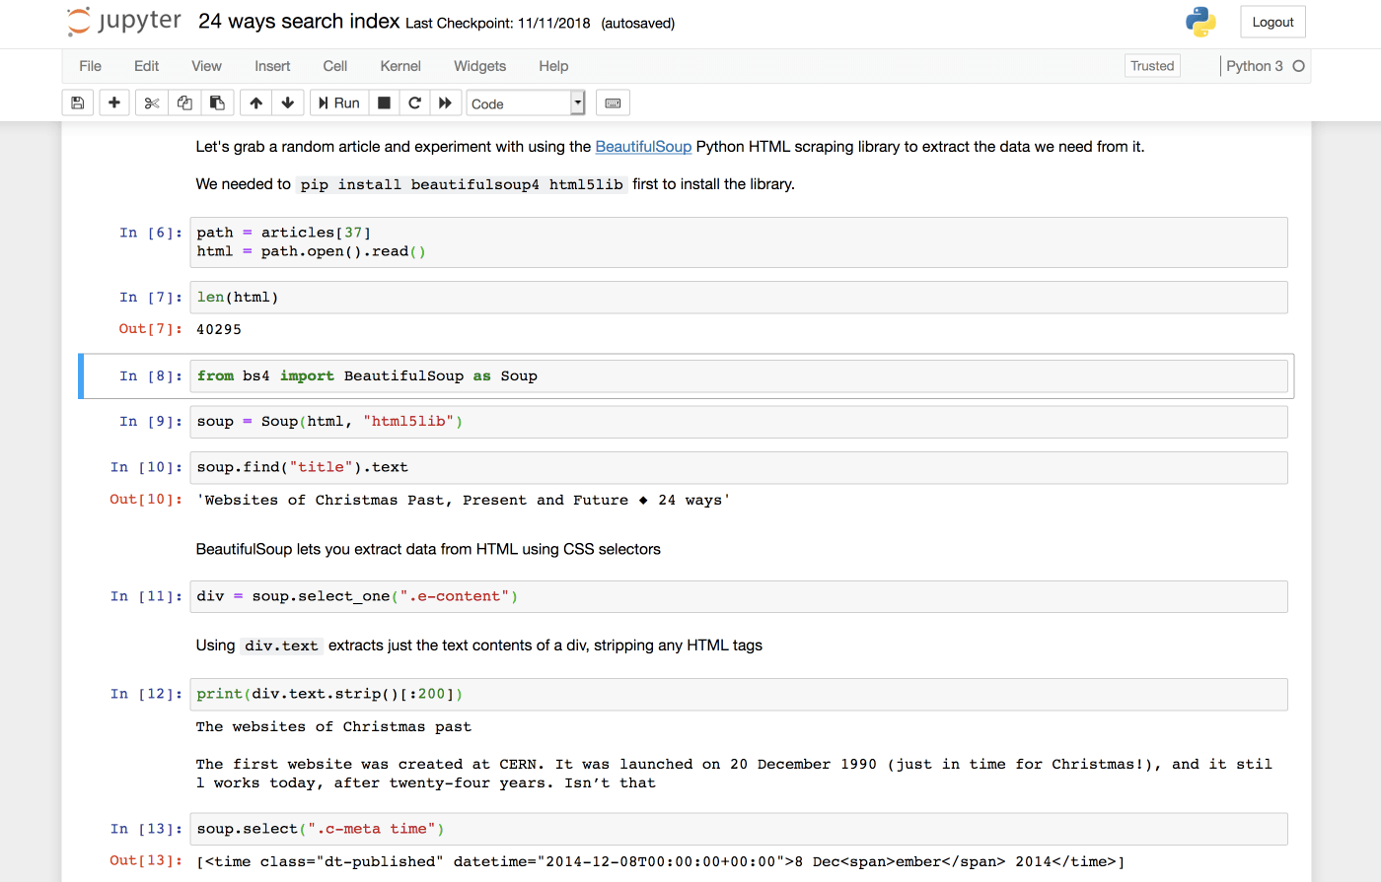Image resolution: width=1381 pixels, height=882 pixels.
Task: Copy selected cells icon
Action: coord(184,102)
